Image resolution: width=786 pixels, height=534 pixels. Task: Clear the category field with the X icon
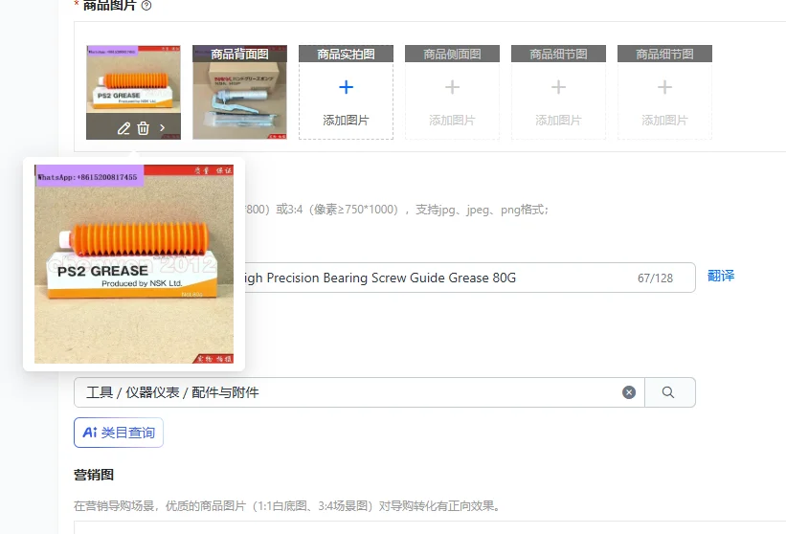629,392
